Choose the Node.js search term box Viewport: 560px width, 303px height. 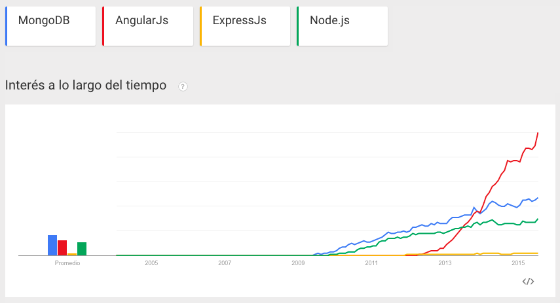click(x=343, y=26)
